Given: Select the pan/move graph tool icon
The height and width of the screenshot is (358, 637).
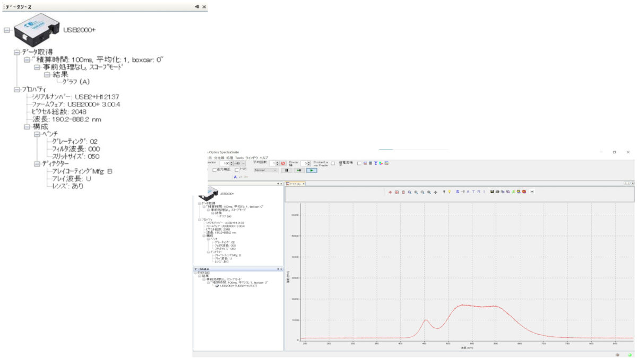Looking at the screenshot, I should tap(435, 191).
